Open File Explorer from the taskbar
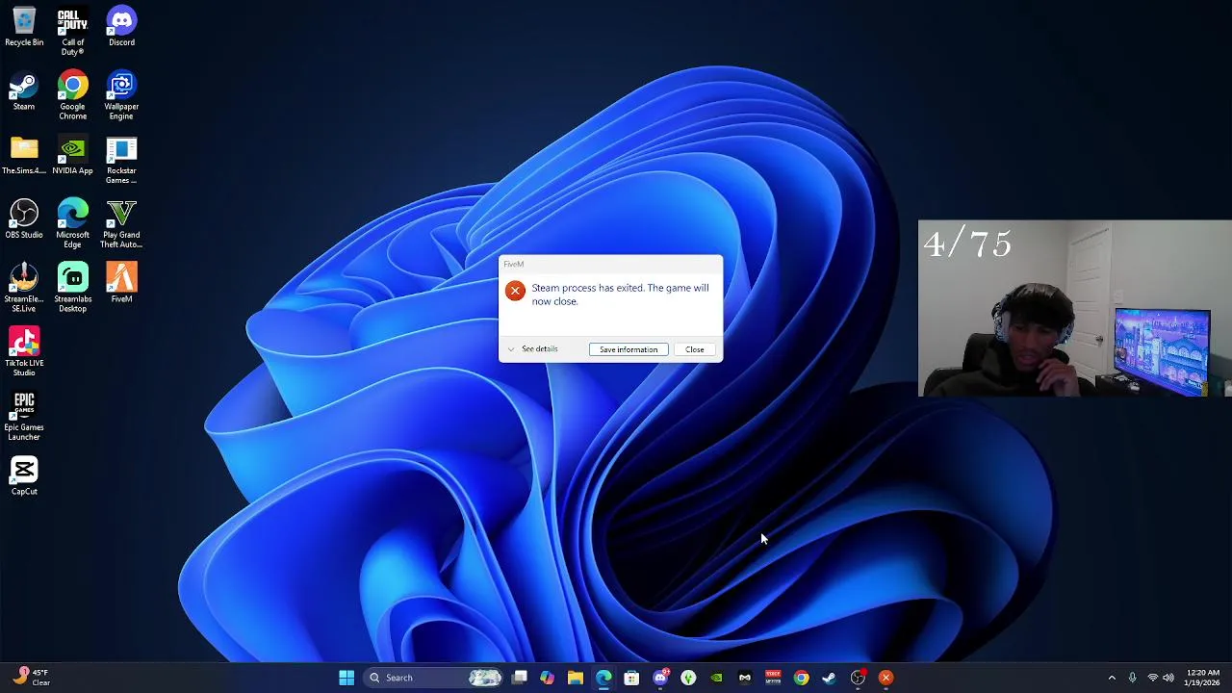 click(575, 678)
